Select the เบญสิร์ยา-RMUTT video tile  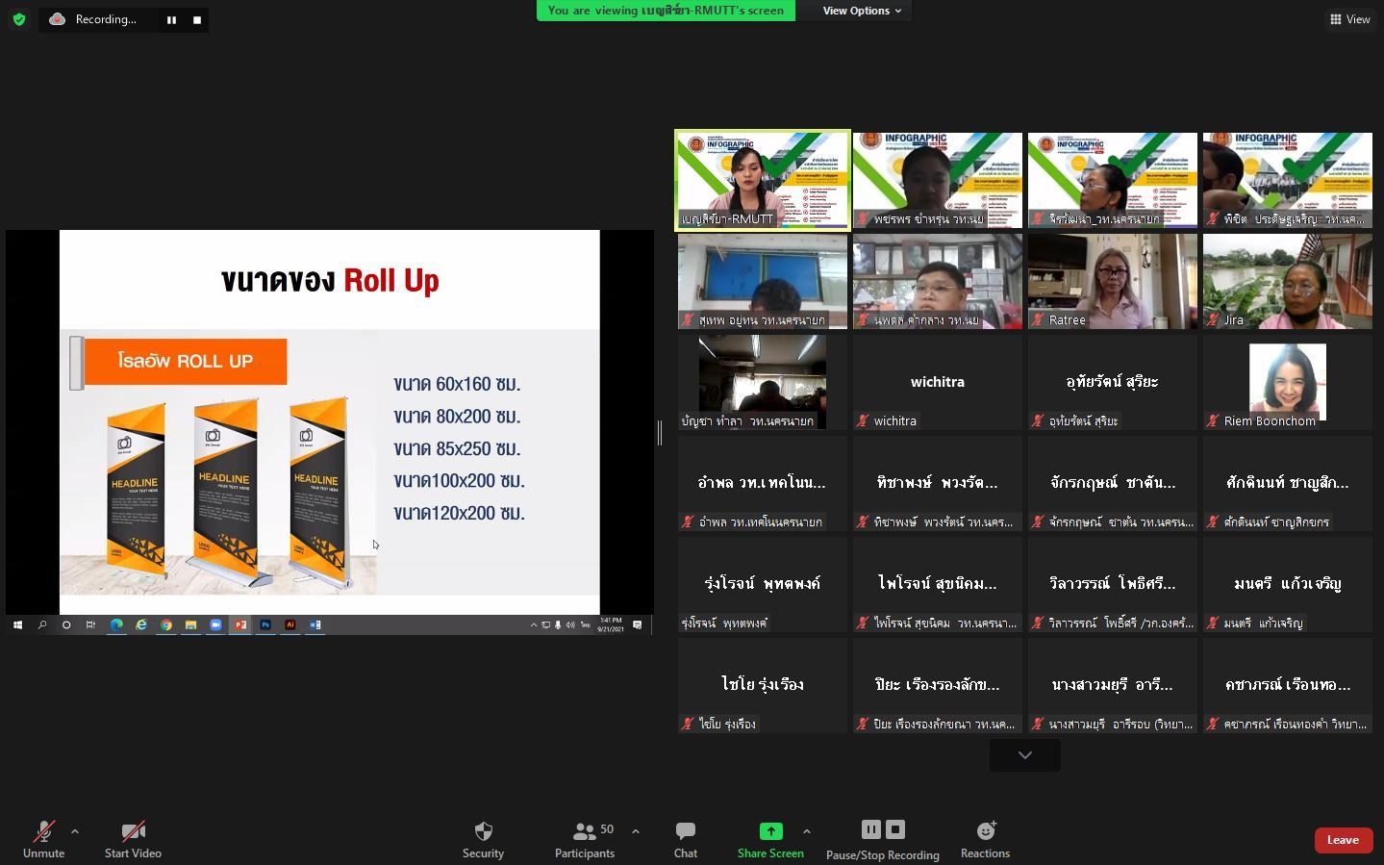[763, 180]
